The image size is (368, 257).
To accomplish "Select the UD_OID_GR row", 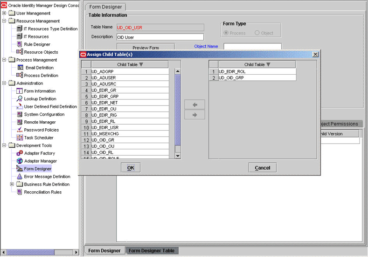I will [x=130, y=140].
